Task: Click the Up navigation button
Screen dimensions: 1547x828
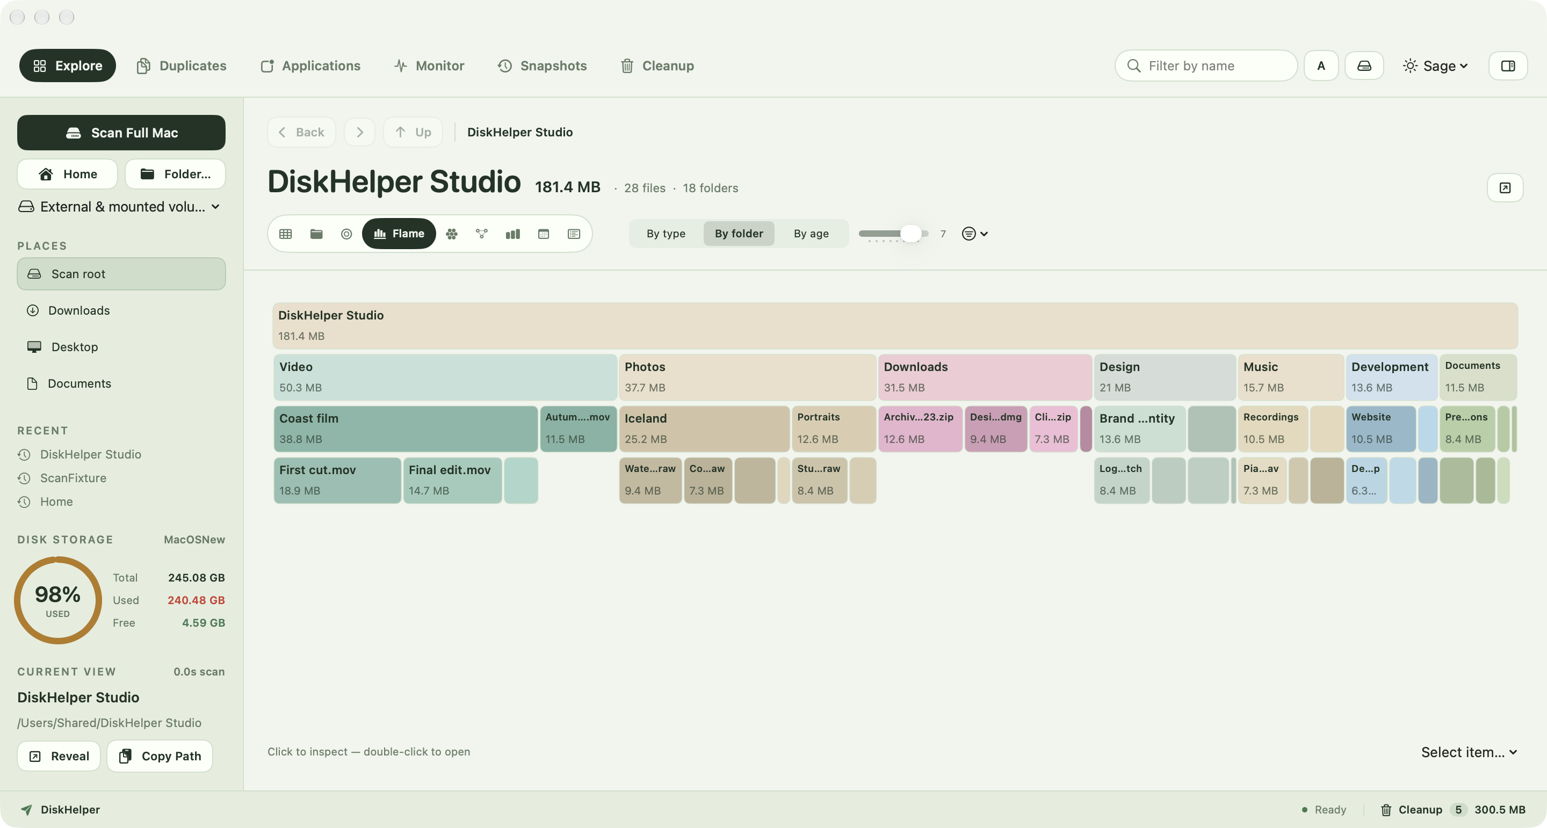Action: (413, 132)
